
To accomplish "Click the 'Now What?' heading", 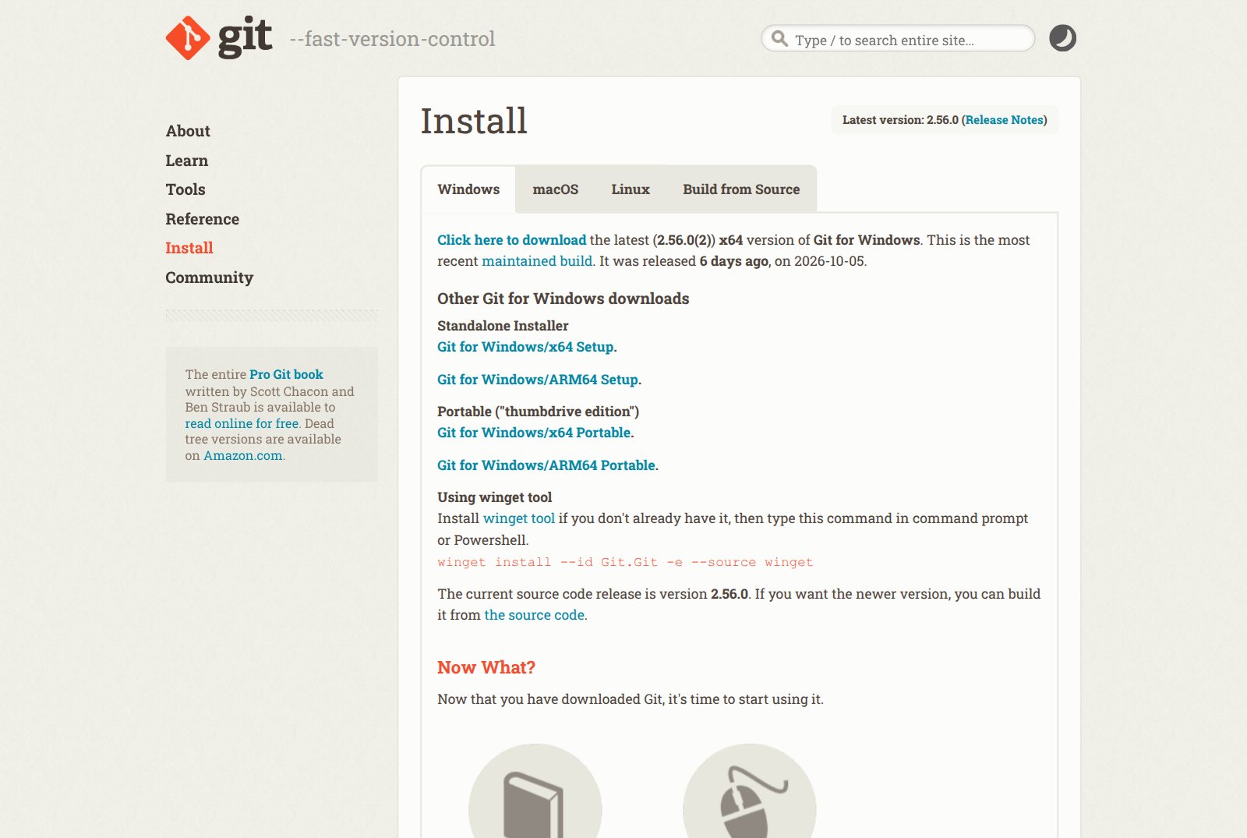I will 486,667.
